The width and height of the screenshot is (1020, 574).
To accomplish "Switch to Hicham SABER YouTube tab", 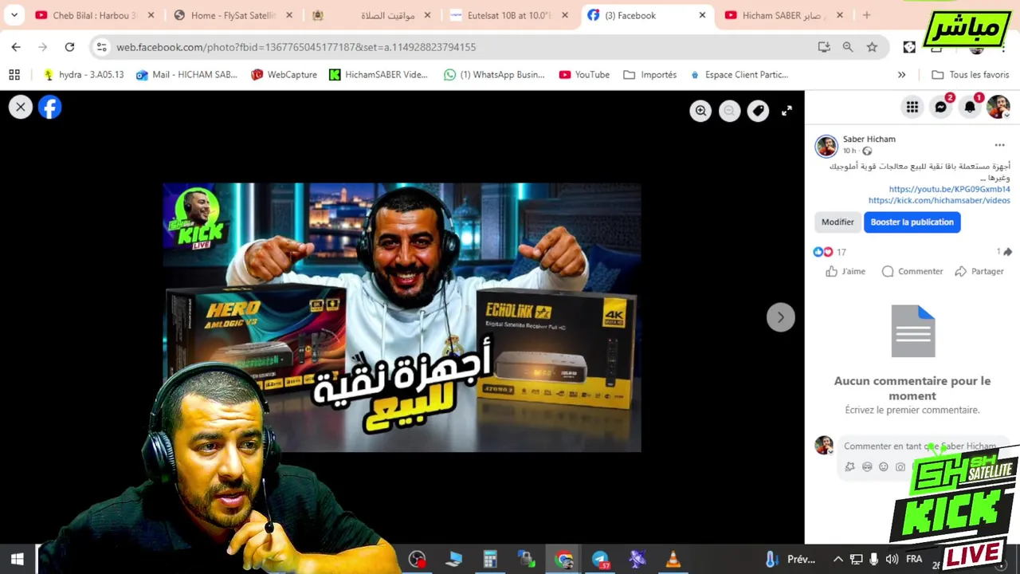I will click(x=784, y=15).
